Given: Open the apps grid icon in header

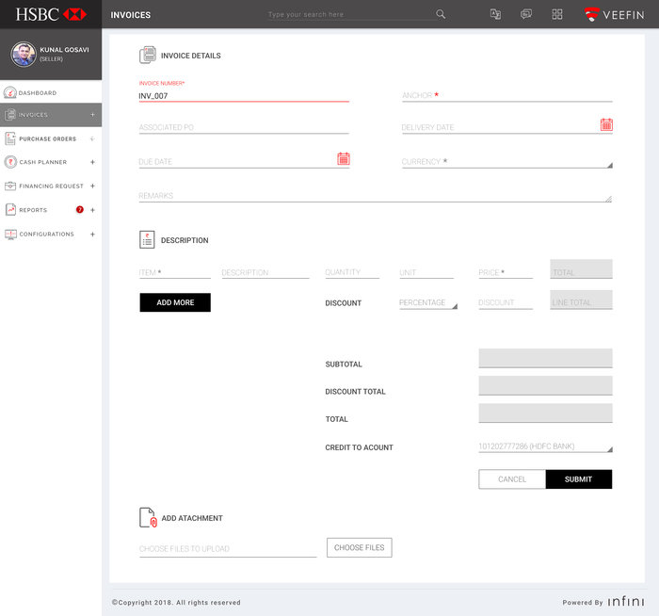Looking at the screenshot, I should pyautogui.click(x=557, y=14).
